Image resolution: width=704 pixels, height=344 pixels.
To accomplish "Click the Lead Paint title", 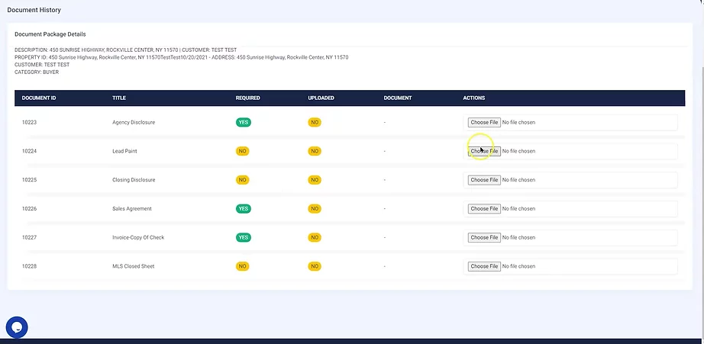I will [124, 151].
